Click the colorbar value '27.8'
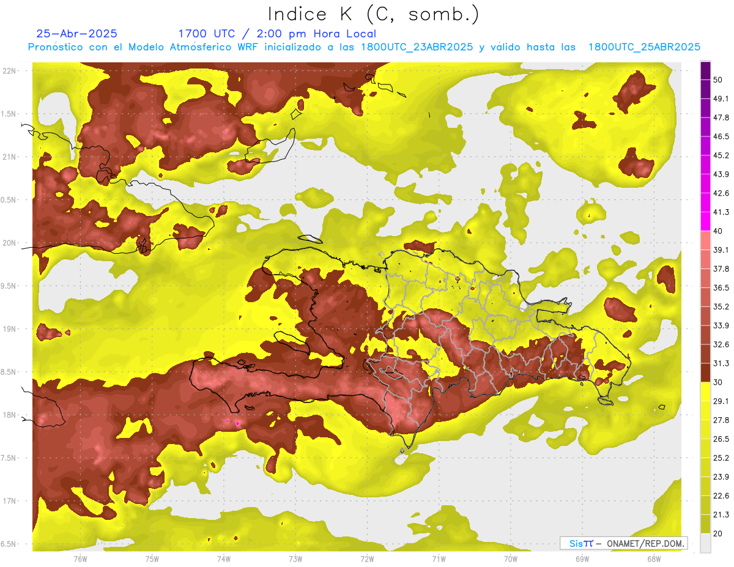734x567 pixels. click(721, 420)
